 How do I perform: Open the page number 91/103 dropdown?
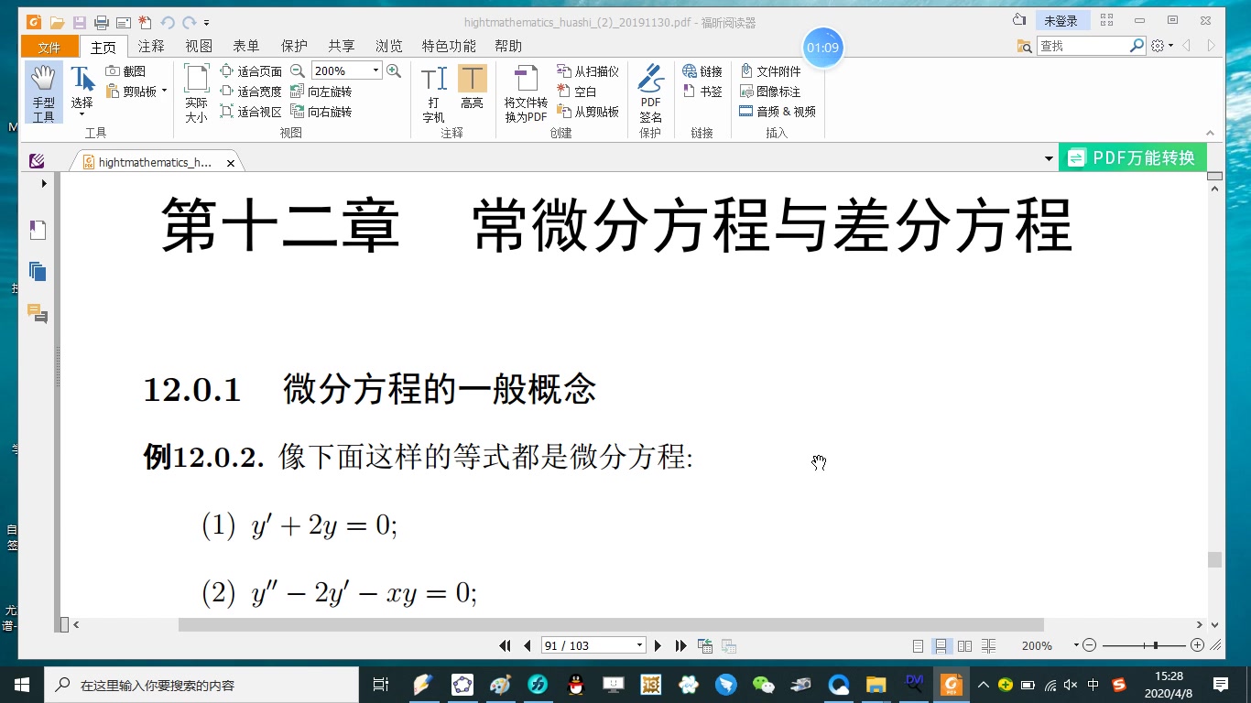638,645
